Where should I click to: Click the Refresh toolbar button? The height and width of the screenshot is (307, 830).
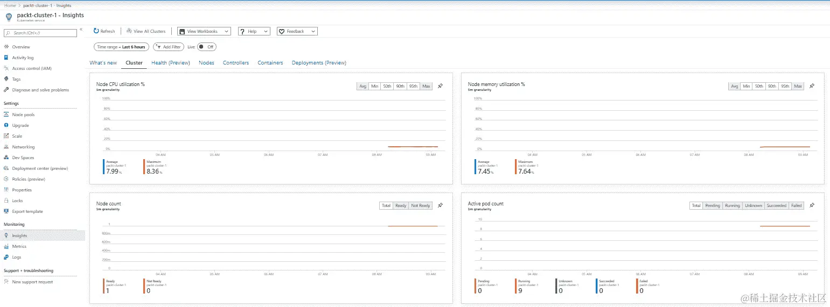pyautogui.click(x=104, y=31)
